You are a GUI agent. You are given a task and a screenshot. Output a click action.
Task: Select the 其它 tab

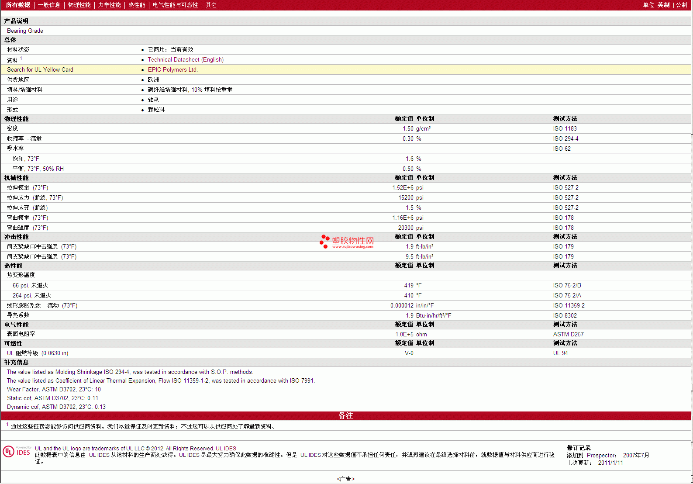(x=211, y=5)
